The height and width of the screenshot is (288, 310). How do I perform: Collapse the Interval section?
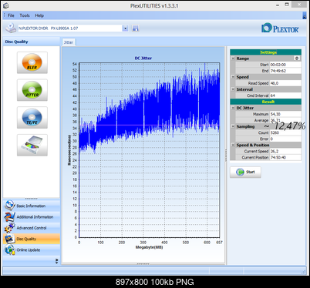[233, 89]
